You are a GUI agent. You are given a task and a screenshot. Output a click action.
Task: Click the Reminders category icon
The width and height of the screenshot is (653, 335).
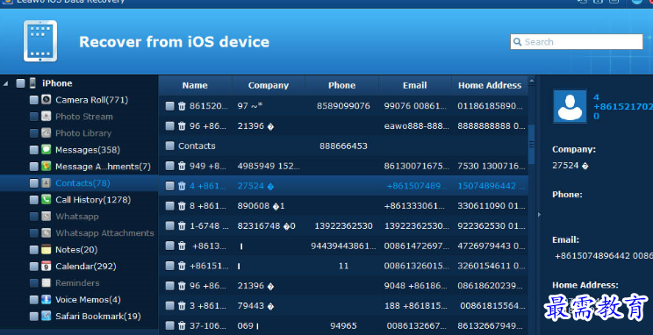pyautogui.click(x=46, y=283)
